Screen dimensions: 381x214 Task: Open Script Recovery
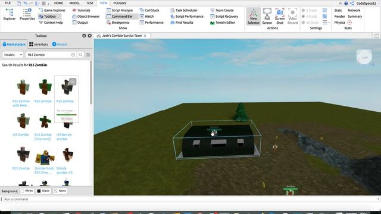tap(224, 16)
